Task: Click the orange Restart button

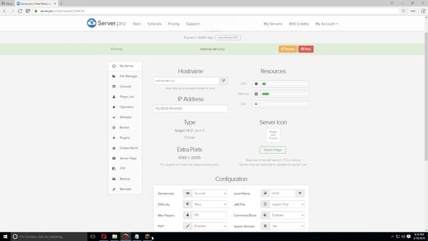Action: 288,49
